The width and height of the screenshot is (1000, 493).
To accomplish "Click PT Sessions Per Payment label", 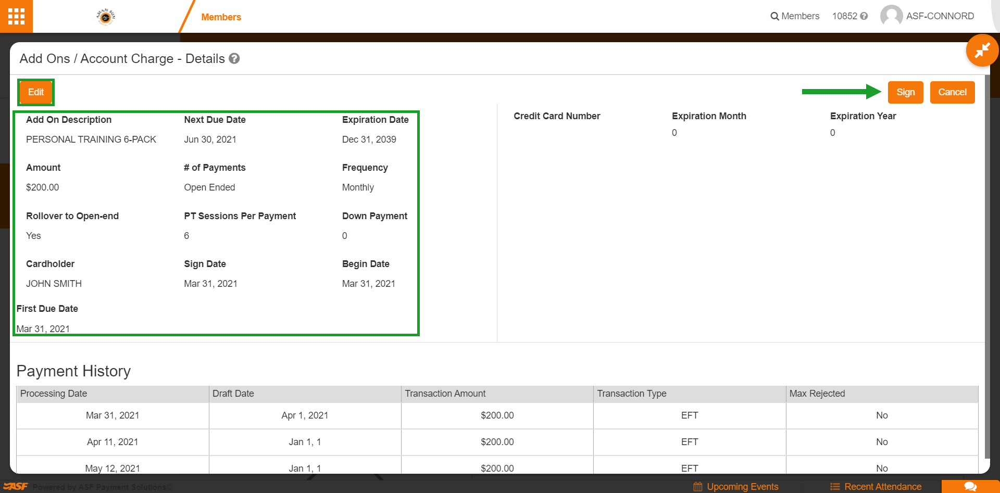I will [240, 216].
